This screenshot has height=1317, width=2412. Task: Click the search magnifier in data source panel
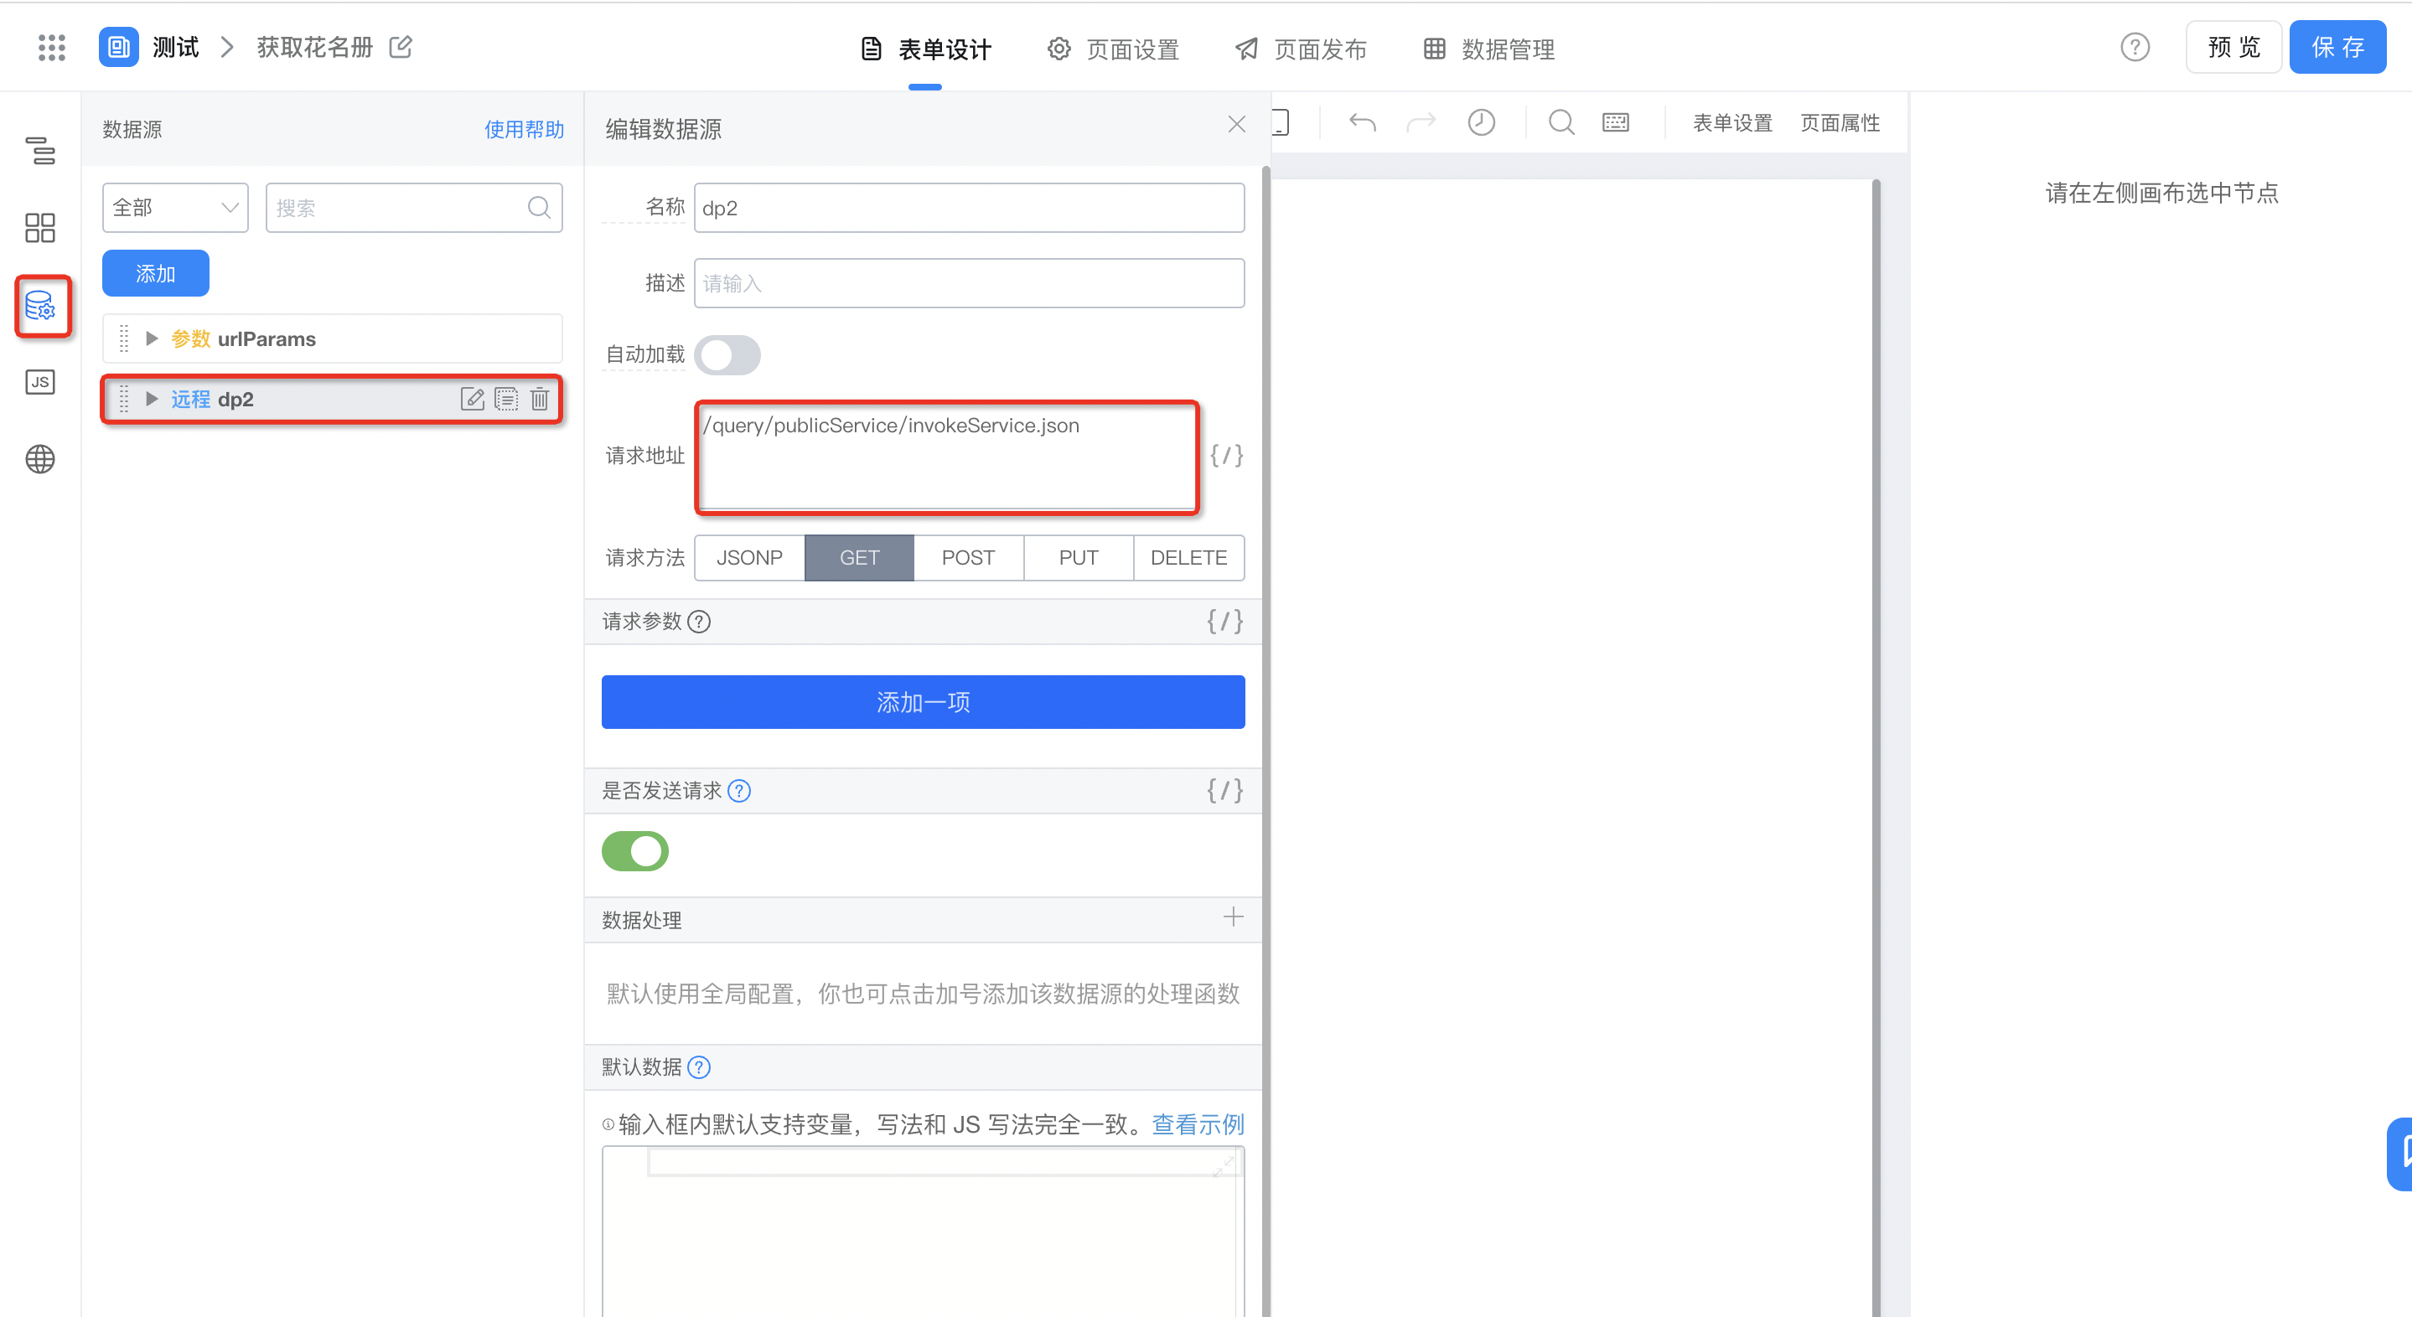540,207
